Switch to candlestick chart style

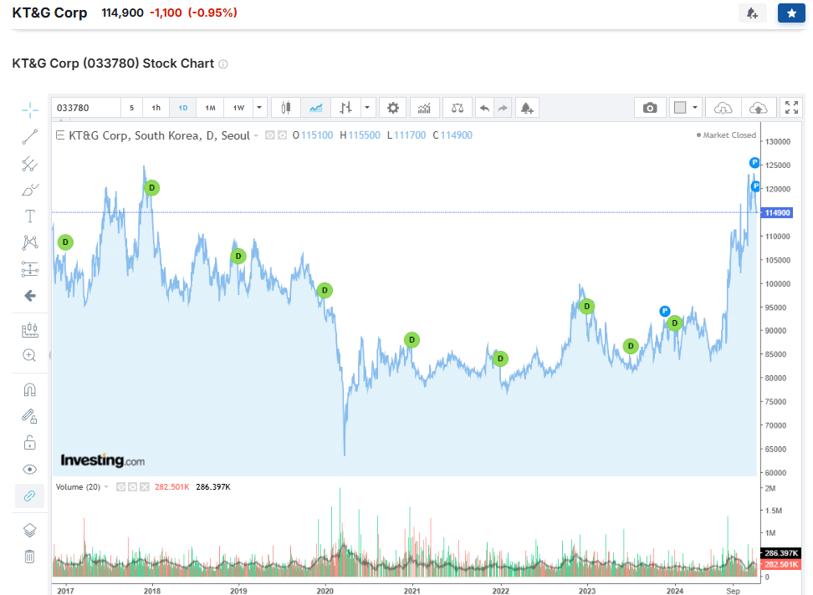286,108
